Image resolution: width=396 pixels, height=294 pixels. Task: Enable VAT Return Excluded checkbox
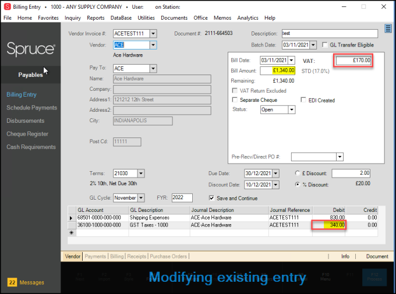(235, 90)
